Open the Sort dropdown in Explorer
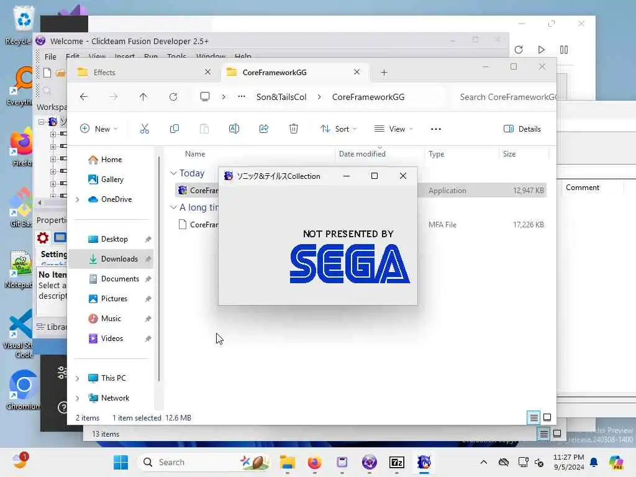This screenshot has height=477, width=636. (x=338, y=129)
